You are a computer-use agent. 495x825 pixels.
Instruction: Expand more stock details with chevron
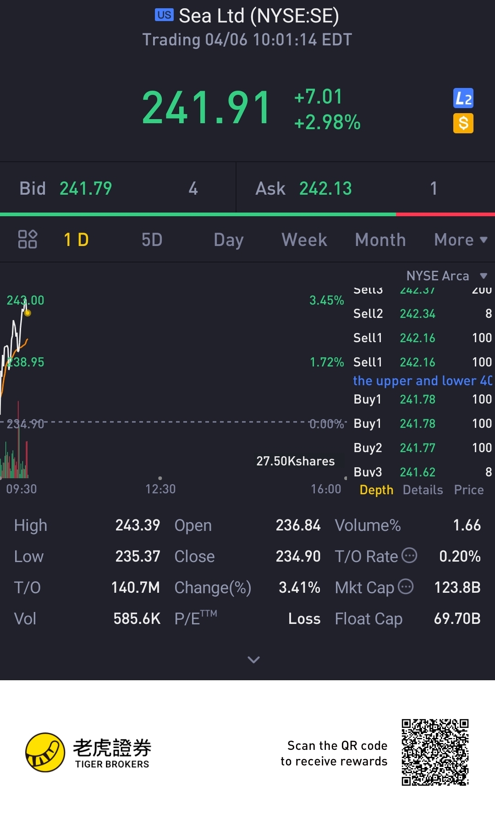pos(253,660)
